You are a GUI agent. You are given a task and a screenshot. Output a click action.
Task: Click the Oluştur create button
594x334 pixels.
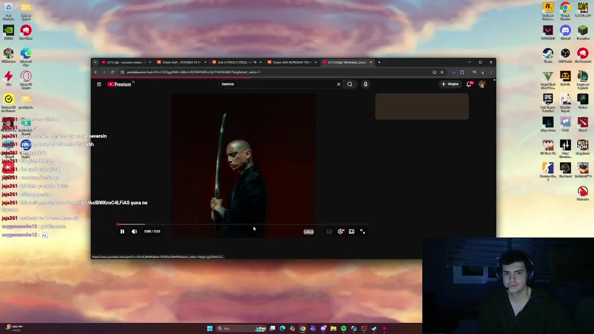pyautogui.click(x=450, y=84)
